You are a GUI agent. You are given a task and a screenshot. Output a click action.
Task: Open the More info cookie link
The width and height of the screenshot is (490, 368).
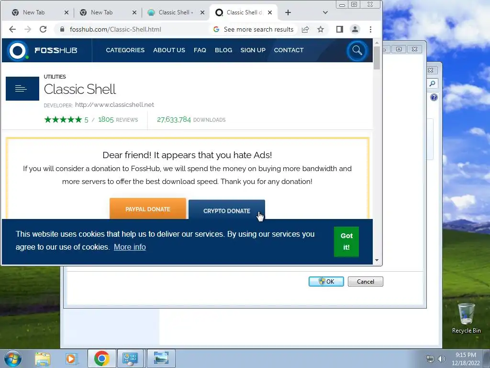(x=130, y=247)
